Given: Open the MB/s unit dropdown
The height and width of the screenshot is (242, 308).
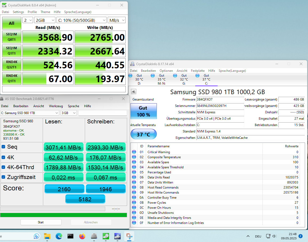Looking at the screenshot, I should [117, 20].
